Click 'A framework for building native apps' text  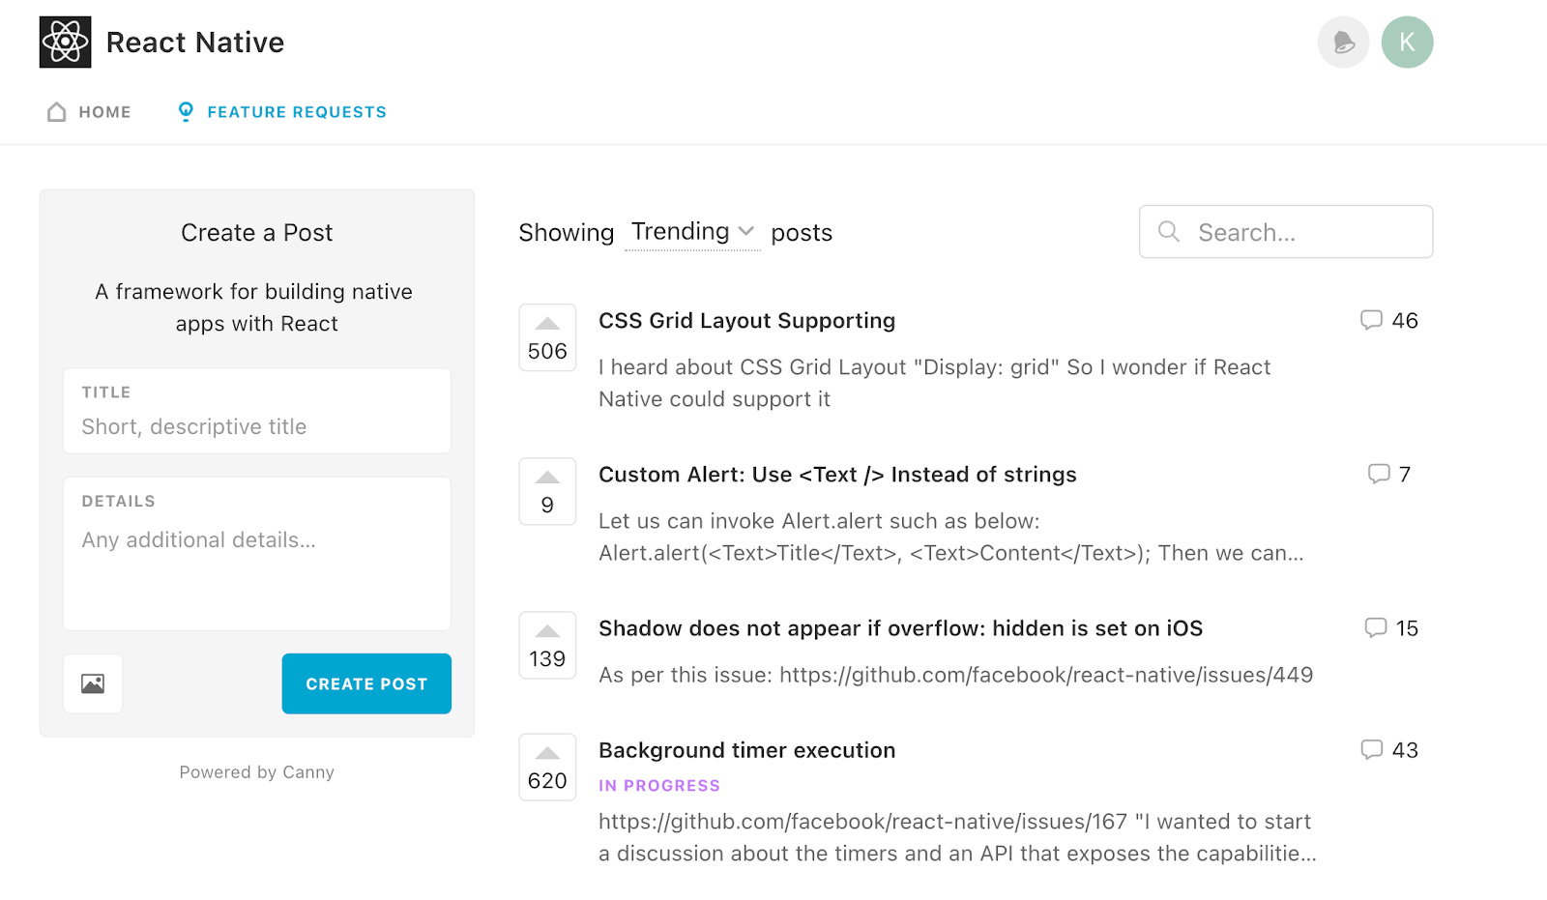point(254,307)
